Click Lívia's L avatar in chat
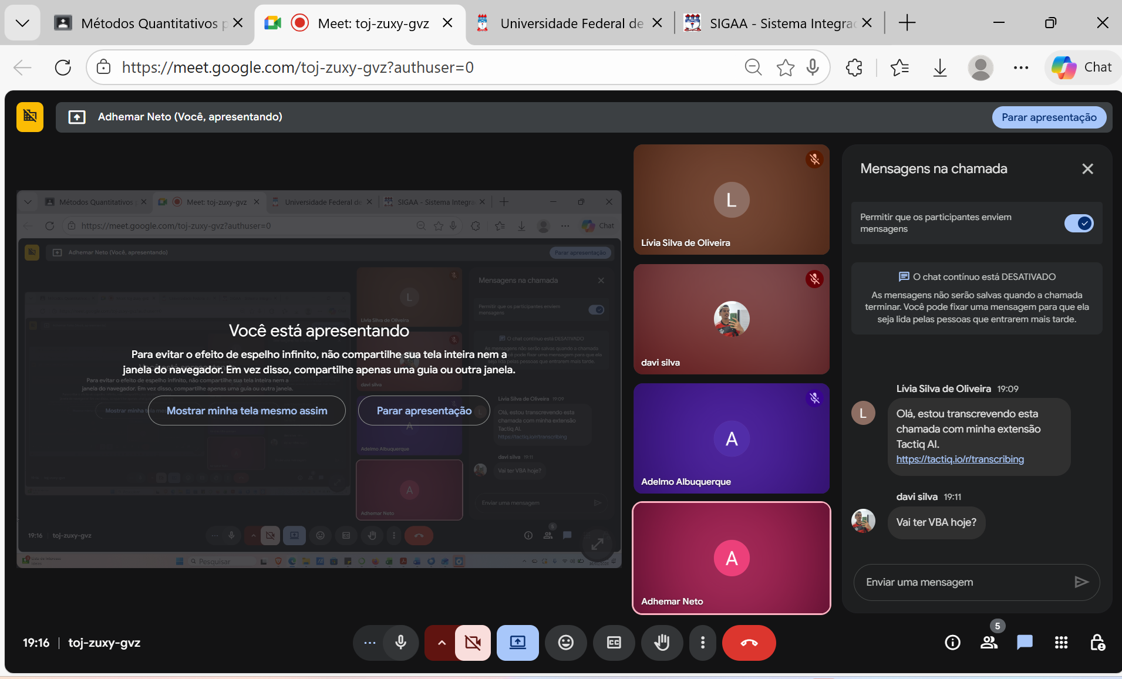 click(x=863, y=413)
